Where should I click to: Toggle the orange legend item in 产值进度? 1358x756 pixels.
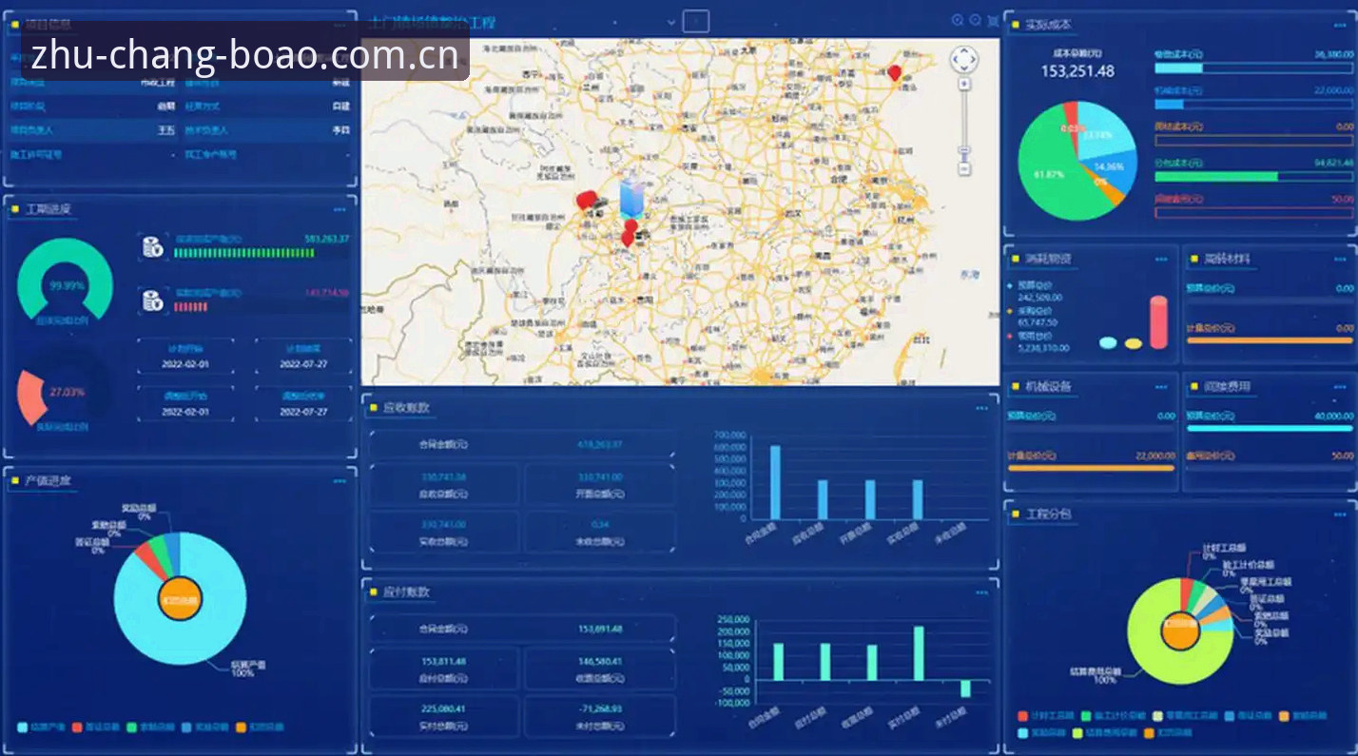pyautogui.click(x=259, y=727)
